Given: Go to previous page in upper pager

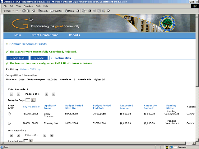Looking at the screenshot, I should [18, 94].
